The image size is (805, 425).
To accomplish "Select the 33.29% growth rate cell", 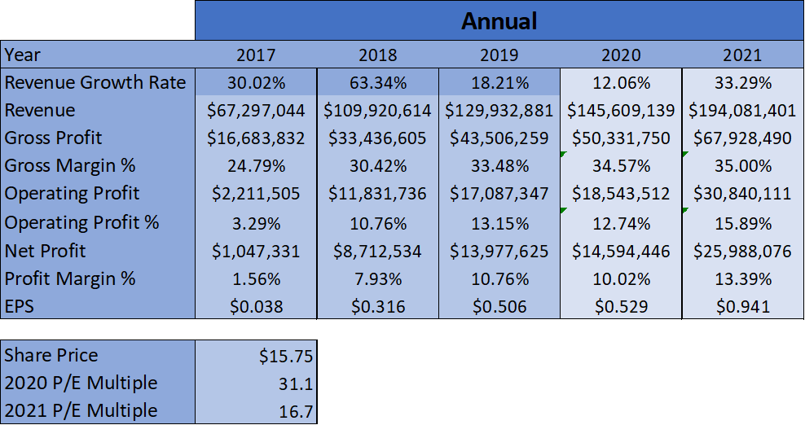I will (x=743, y=82).
